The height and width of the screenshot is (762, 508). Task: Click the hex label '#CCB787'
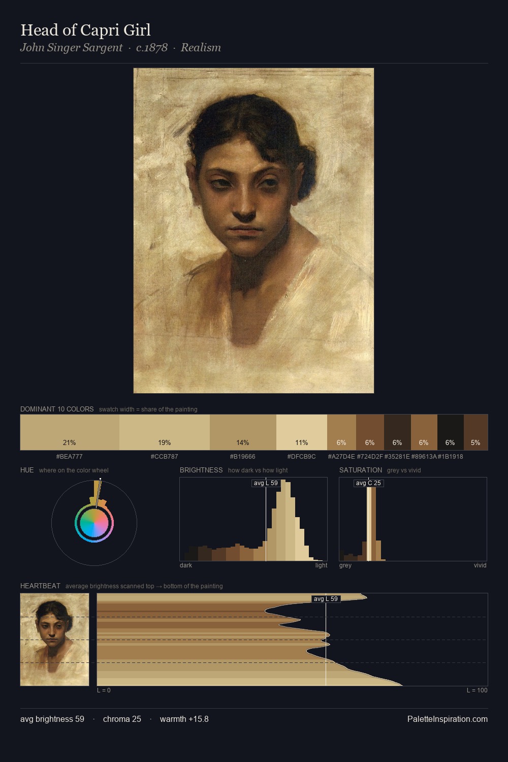click(x=165, y=456)
